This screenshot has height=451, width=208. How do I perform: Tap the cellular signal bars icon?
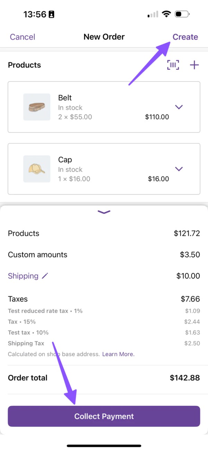pyautogui.click(x=153, y=14)
